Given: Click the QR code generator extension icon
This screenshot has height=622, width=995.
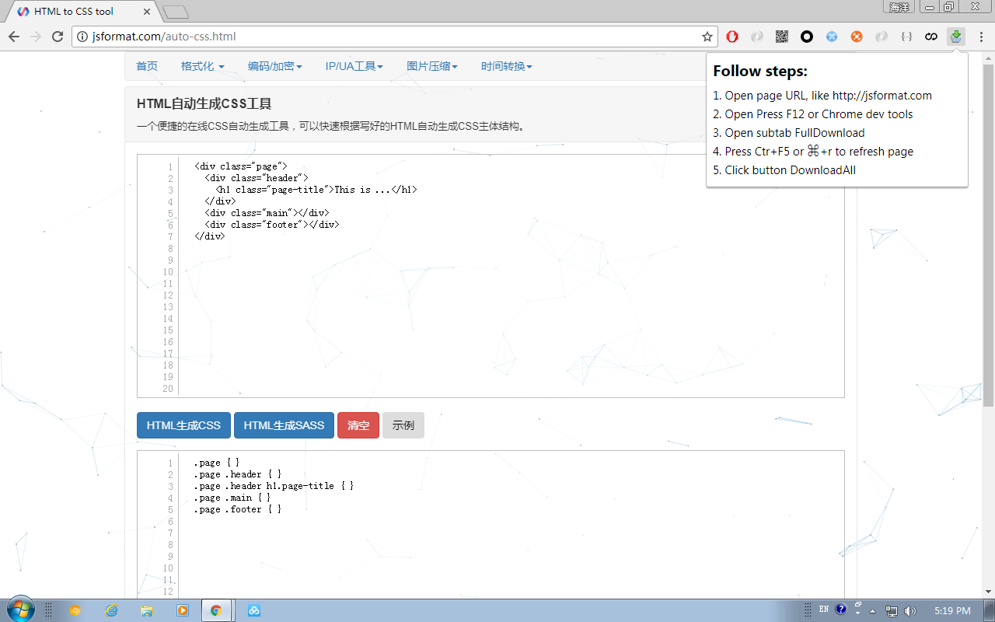Looking at the screenshot, I should (x=781, y=36).
